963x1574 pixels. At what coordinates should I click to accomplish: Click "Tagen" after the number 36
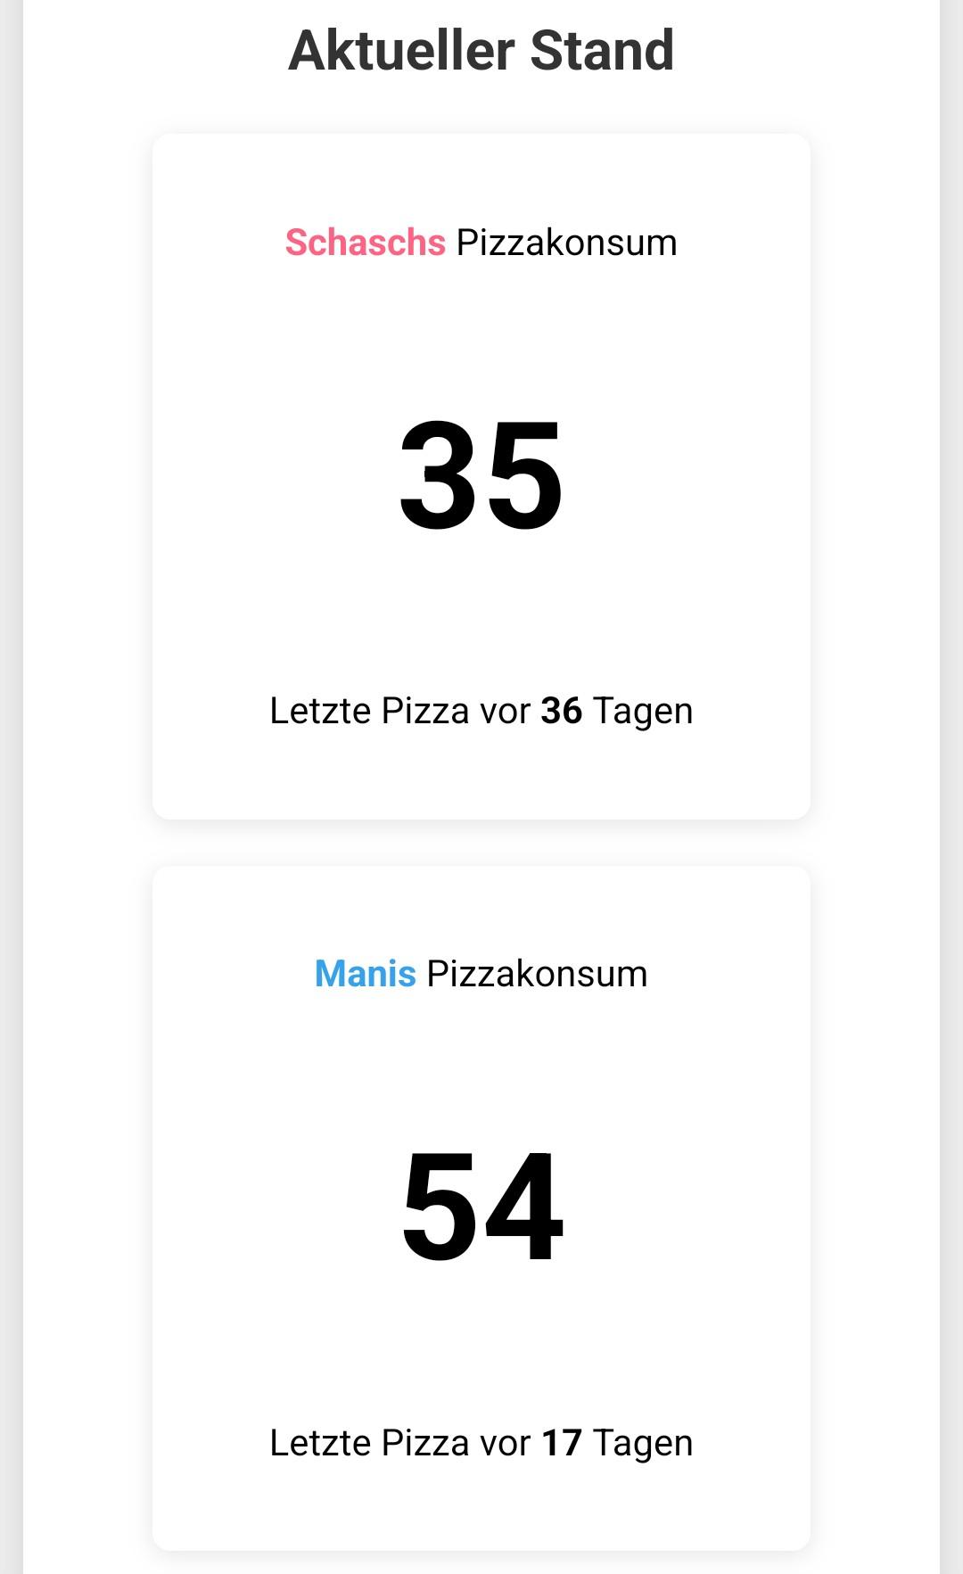pyautogui.click(x=643, y=712)
